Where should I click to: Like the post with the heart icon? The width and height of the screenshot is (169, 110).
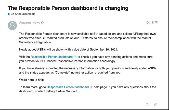147,105
